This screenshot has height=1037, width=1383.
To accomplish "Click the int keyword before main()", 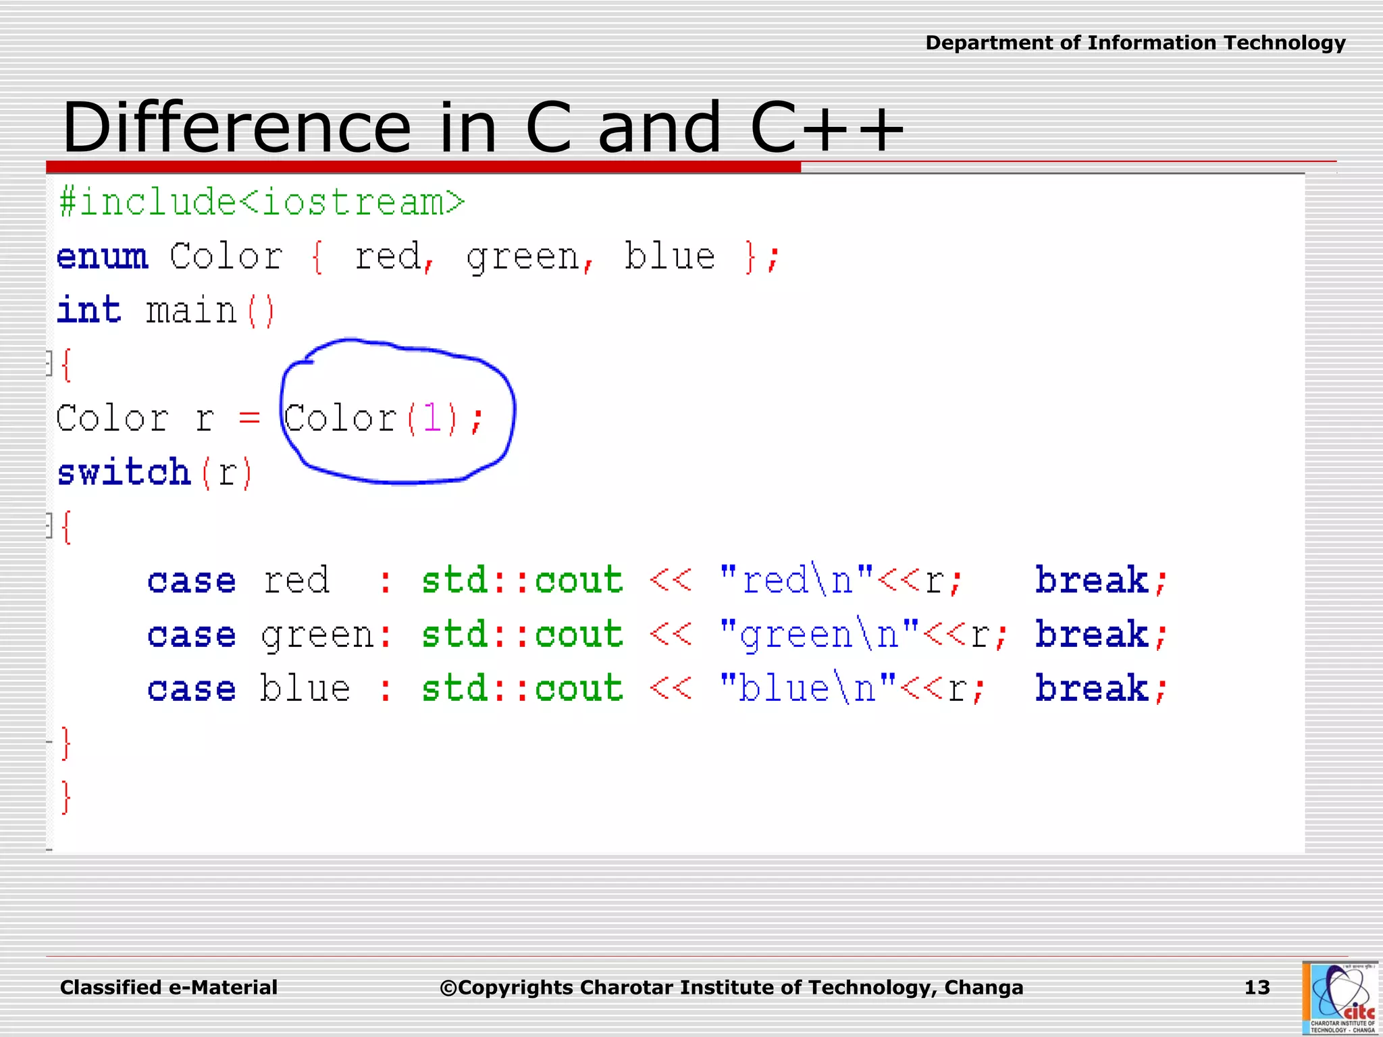I will (89, 311).
